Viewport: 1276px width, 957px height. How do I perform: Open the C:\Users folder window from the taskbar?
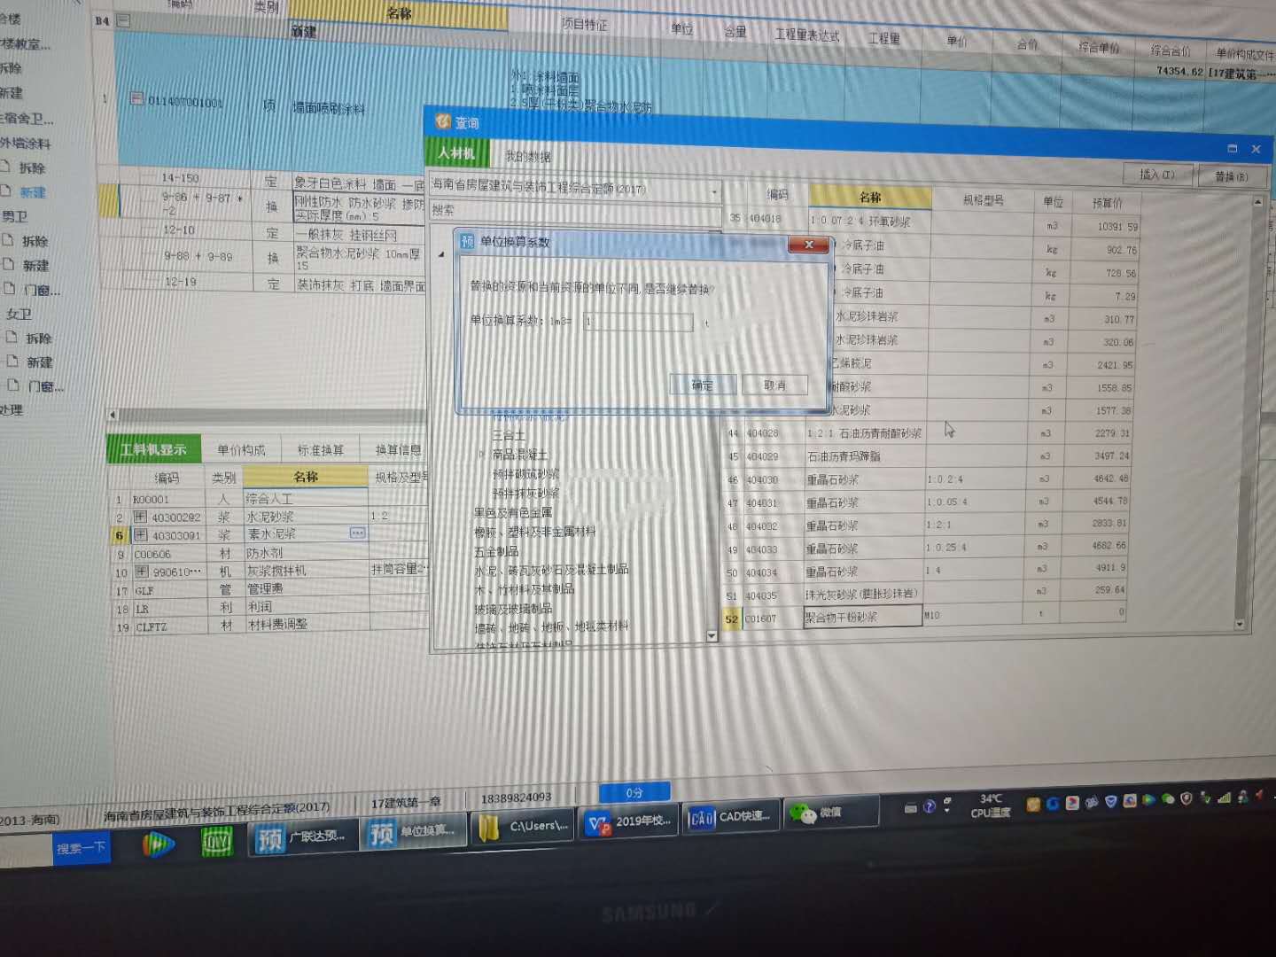pos(523,828)
